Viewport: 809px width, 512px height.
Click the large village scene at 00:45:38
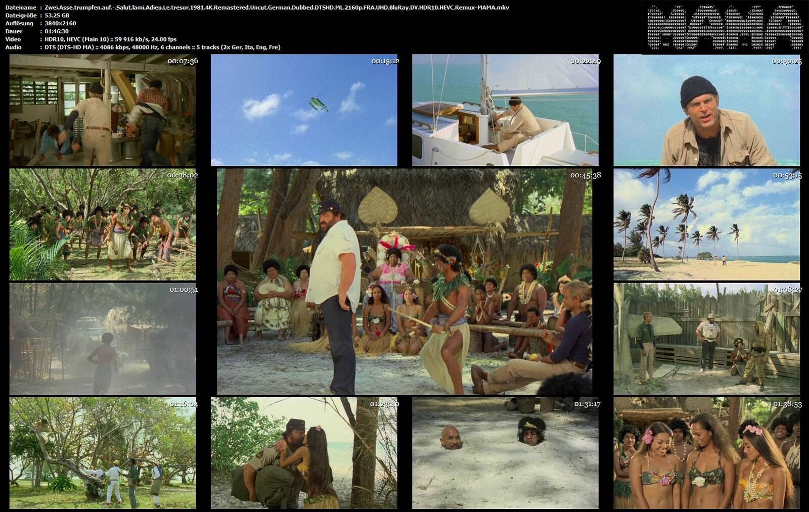point(404,282)
